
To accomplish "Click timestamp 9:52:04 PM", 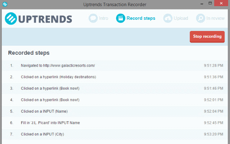I will pos(213,111).
